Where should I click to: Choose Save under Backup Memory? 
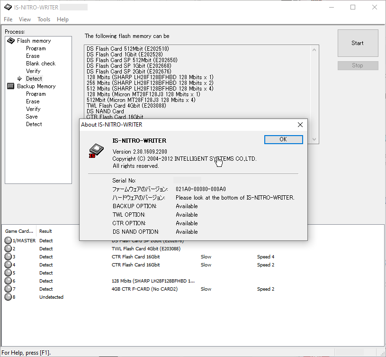(32, 117)
